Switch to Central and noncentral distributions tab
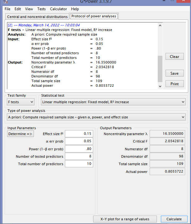 point(37,16)
